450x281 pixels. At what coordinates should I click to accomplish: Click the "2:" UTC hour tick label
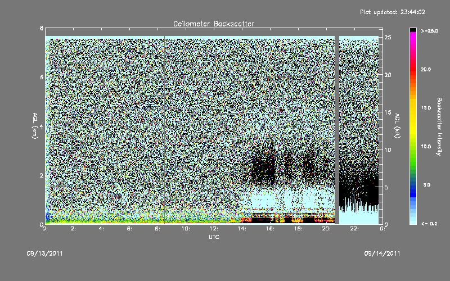(73, 229)
